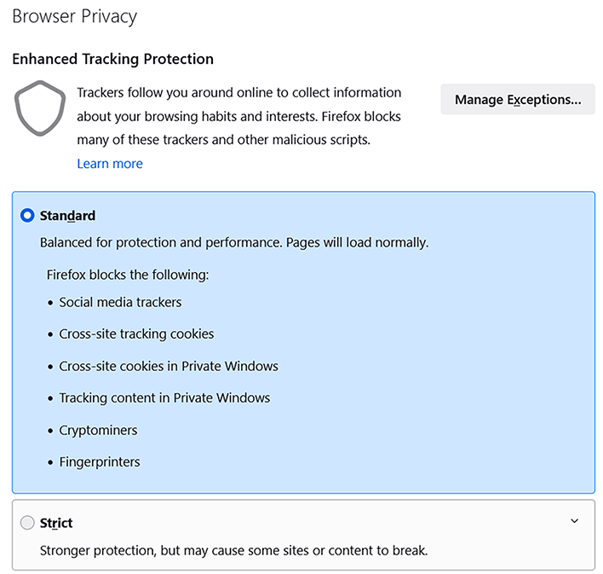Click Tracking content in Private Windows item
This screenshot has width=603, height=574.
point(164,398)
